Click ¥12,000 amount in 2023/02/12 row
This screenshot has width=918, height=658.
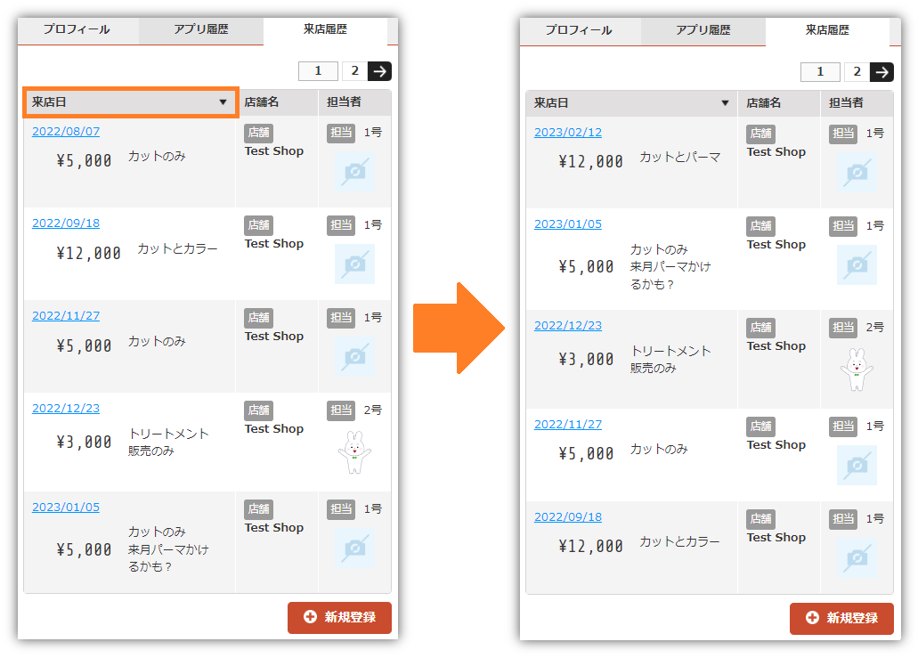tap(590, 161)
